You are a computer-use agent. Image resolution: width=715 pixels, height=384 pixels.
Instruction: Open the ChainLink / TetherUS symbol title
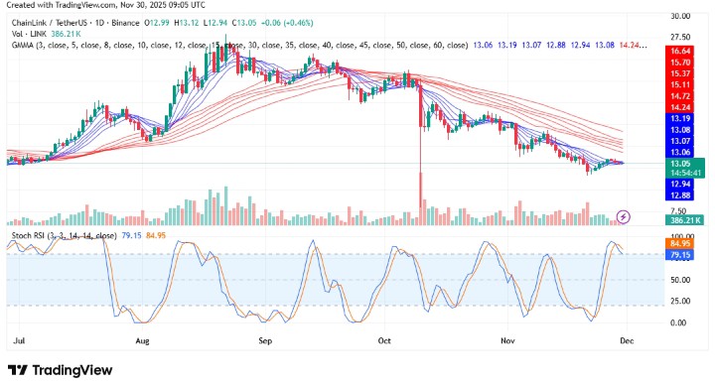coord(75,23)
